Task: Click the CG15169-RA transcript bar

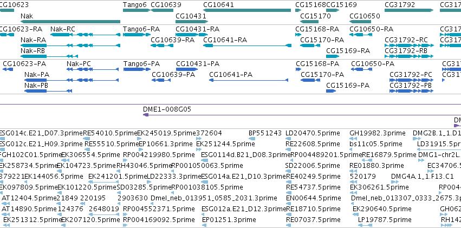Action: click(x=333, y=56)
